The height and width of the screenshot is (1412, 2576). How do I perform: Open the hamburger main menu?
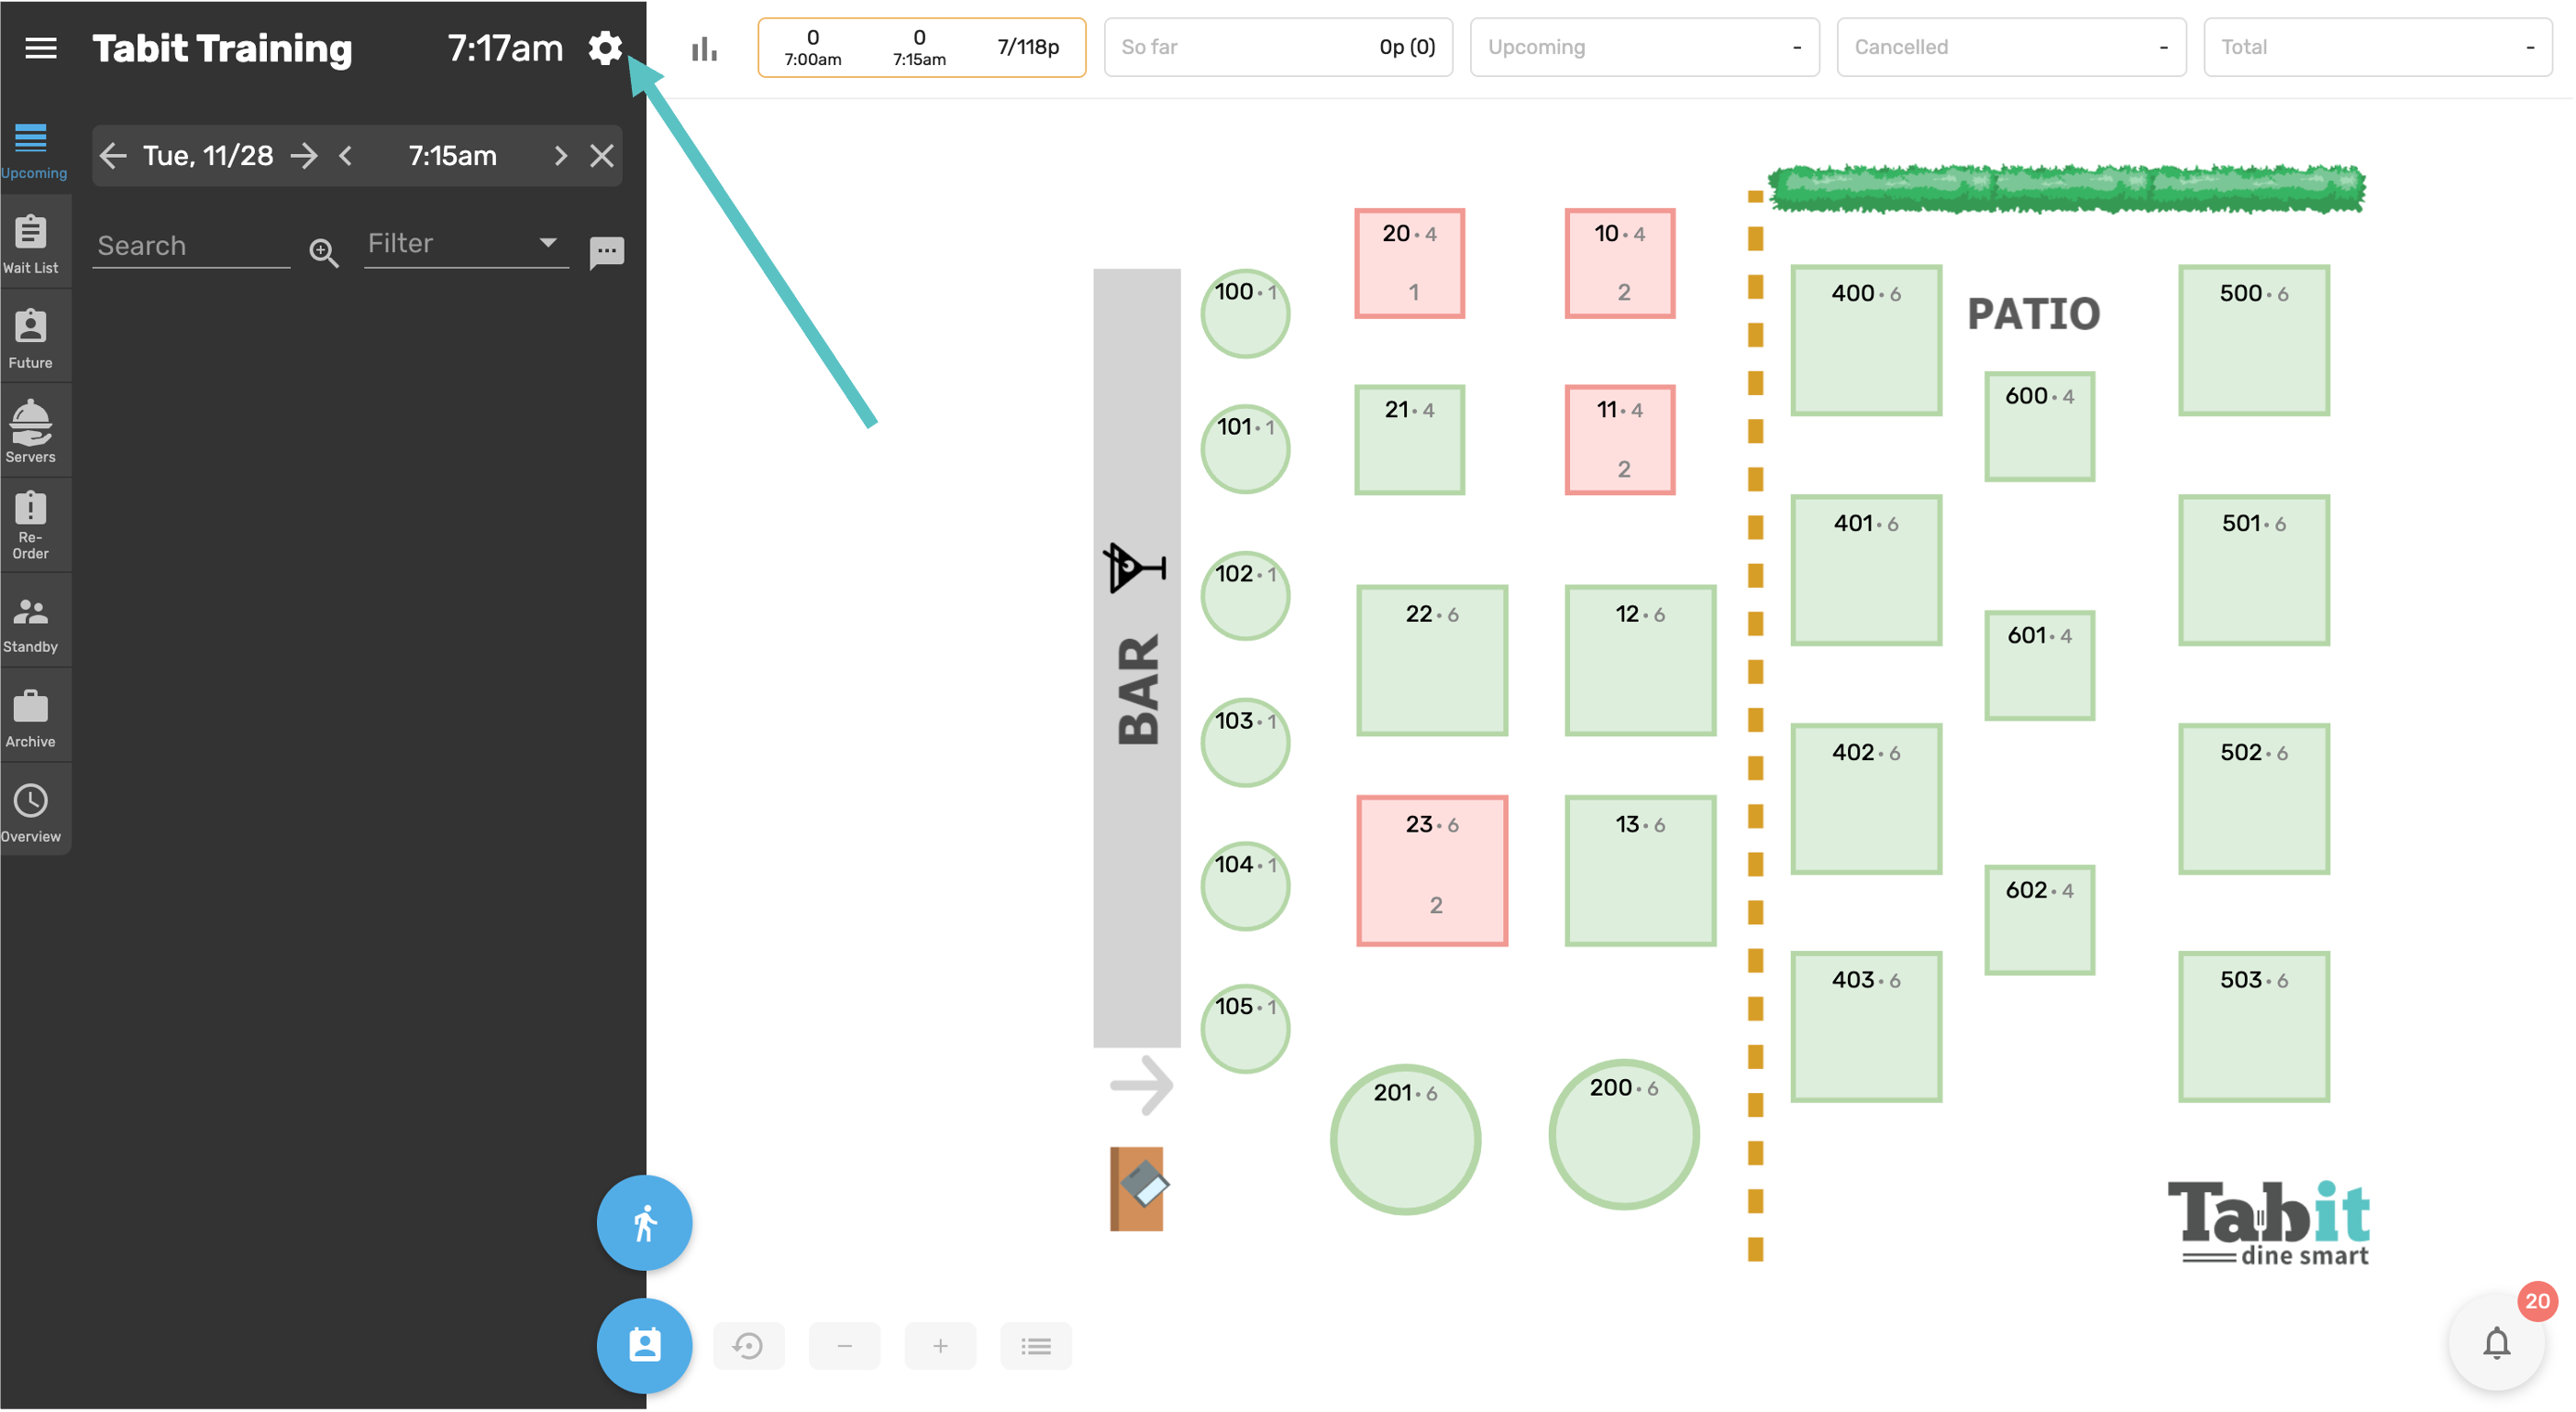pos(40,48)
